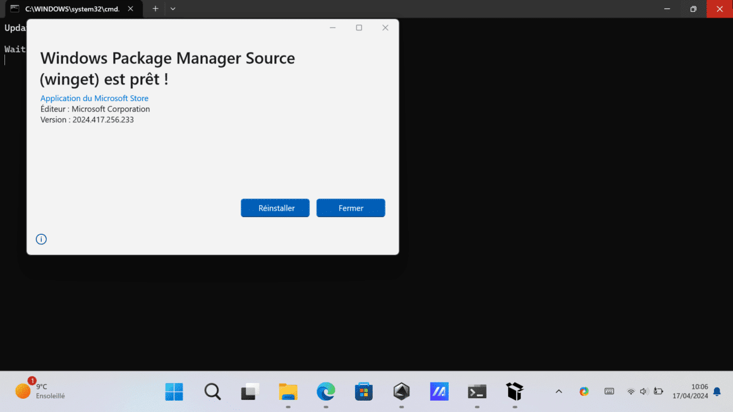Minimize the Terminal window
The height and width of the screenshot is (412, 733).
point(667,9)
